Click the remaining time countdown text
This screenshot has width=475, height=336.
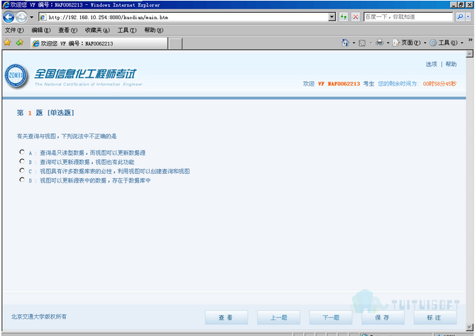coord(439,84)
